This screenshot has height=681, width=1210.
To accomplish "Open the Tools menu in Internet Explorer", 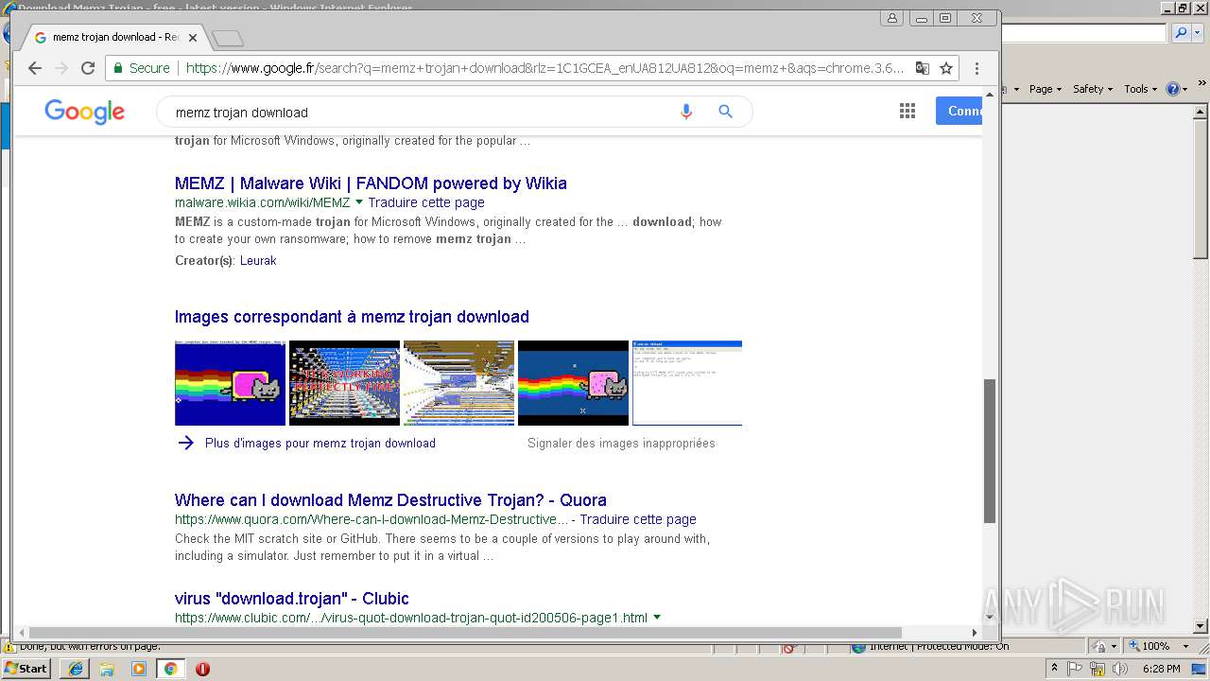I will click(1141, 89).
